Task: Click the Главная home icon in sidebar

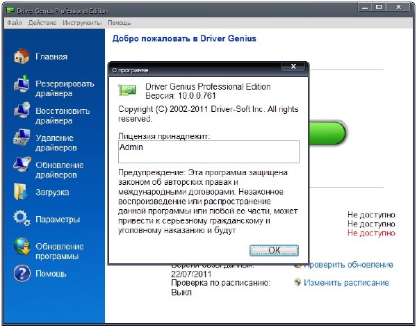Action: (22, 56)
